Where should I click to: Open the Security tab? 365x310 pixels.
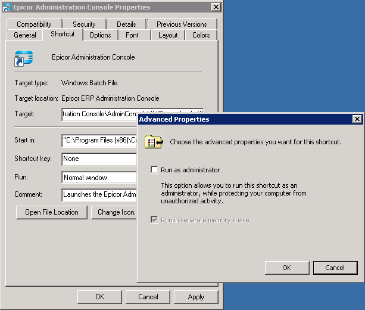[x=85, y=24]
